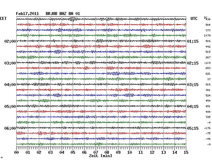Click the DC offset value 1079

tap(207, 36)
